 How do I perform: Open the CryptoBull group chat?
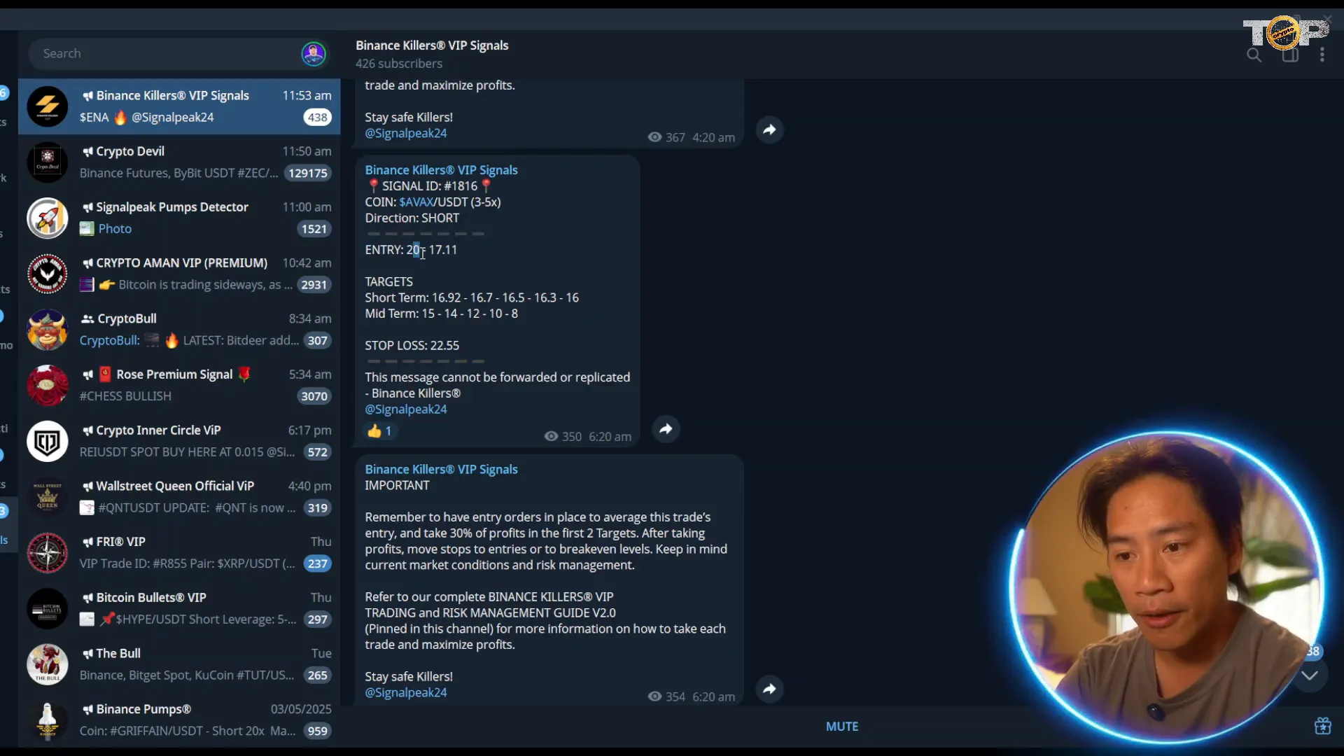coord(179,330)
